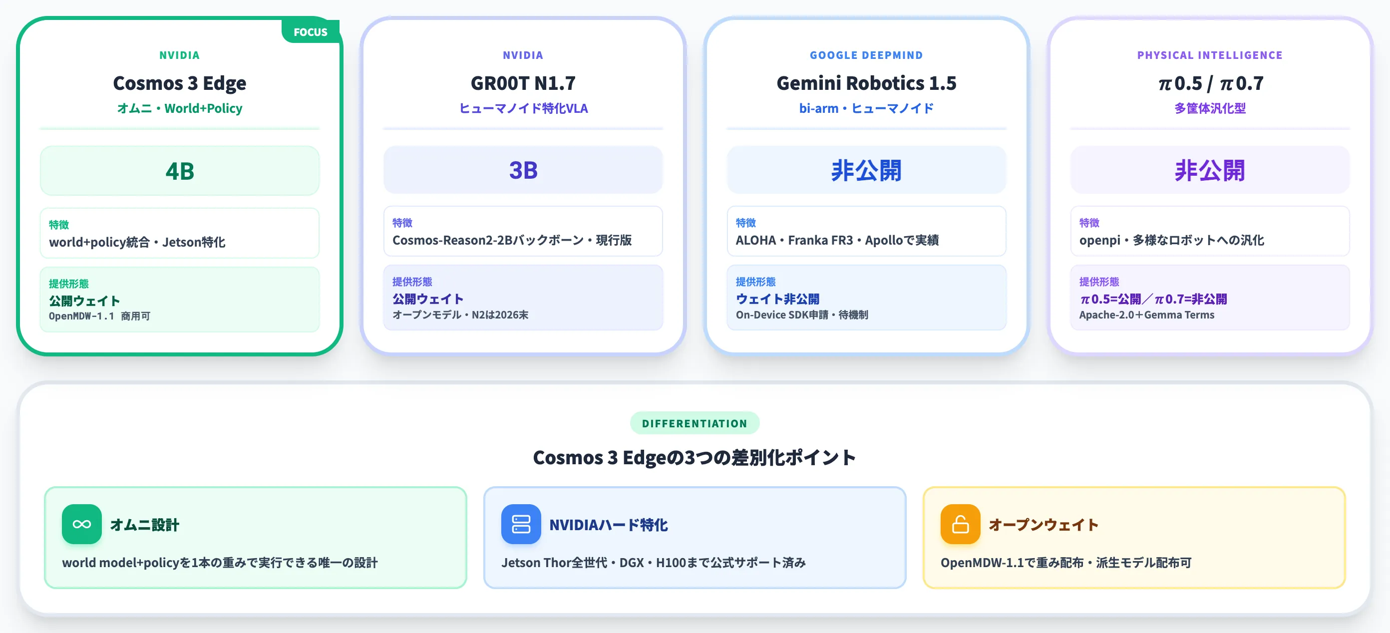This screenshot has height=633, width=1390.
Task: Click the 3B parameter size box
Action: point(523,169)
